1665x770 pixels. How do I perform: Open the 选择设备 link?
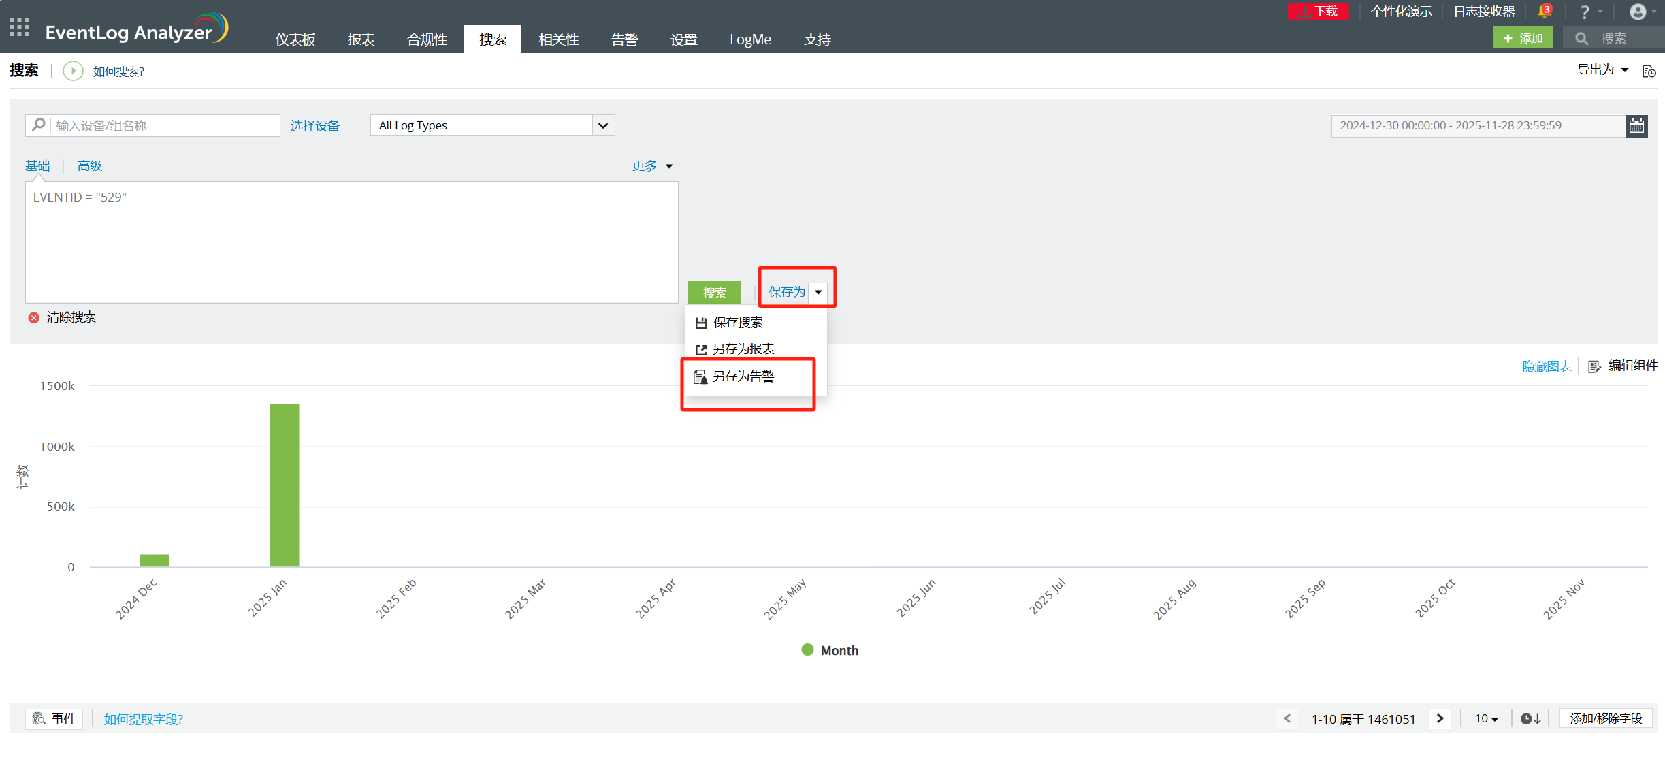pyautogui.click(x=314, y=126)
